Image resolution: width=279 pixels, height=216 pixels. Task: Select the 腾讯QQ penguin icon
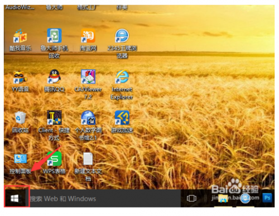click(54, 76)
